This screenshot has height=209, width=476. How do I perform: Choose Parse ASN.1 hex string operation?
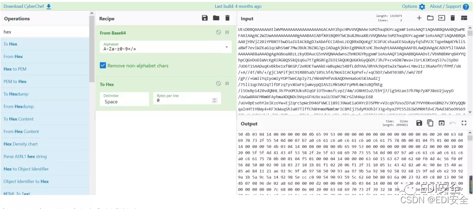coord(45,156)
